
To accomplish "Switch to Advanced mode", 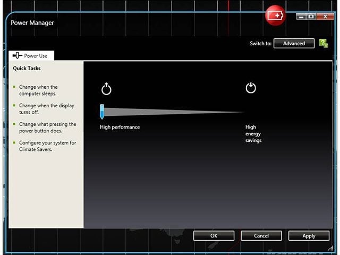I will 294,44.
